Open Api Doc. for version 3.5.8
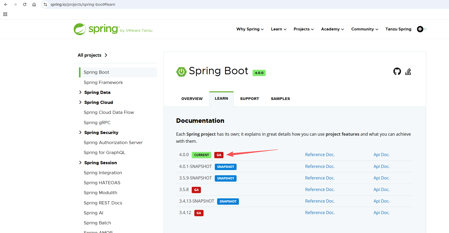 [381, 189]
